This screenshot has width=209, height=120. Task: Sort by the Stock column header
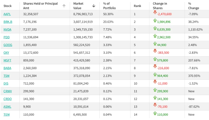pyautogui.click(x=8, y=6)
